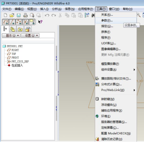Toggle datum planes display
144x142 pixels.
click(x=6, y=22)
